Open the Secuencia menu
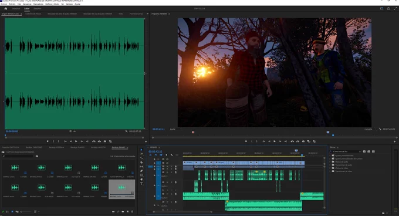Screen dimensions: 399x216 27,4
